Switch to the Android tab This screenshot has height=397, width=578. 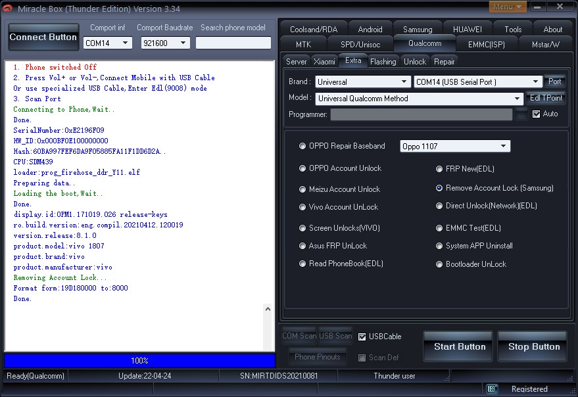point(370,30)
